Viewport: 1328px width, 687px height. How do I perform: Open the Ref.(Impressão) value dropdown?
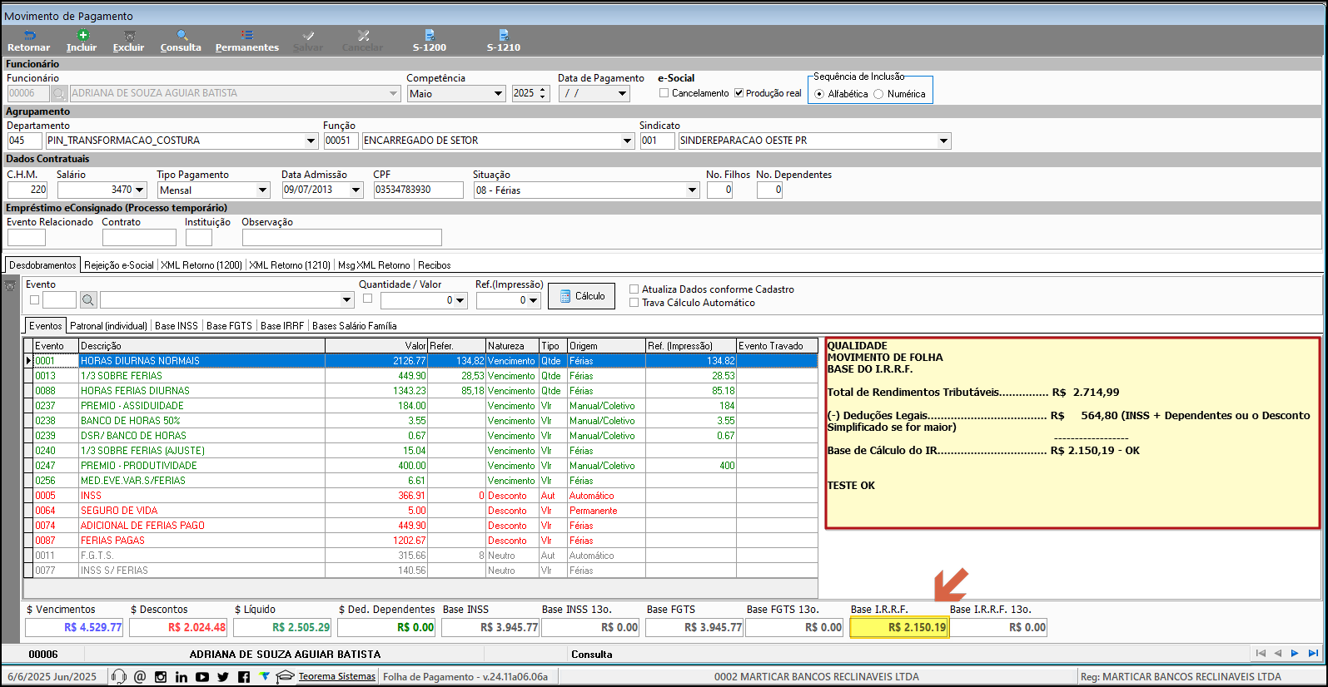pyautogui.click(x=534, y=300)
